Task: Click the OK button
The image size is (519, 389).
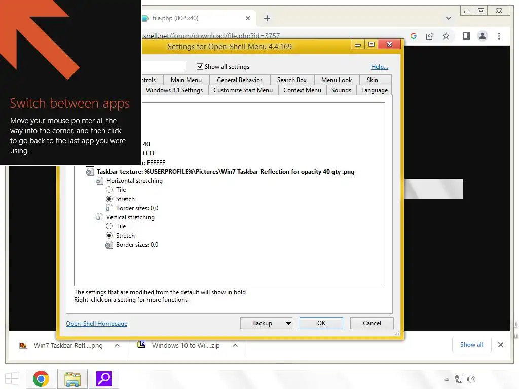Action: [x=321, y=323]
